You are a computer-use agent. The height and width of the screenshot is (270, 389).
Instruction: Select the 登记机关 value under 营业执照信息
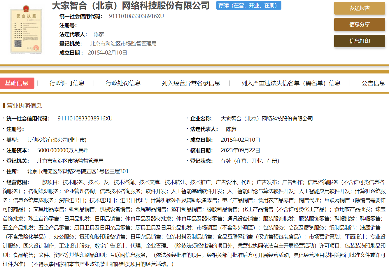click(x=70, y=161)
